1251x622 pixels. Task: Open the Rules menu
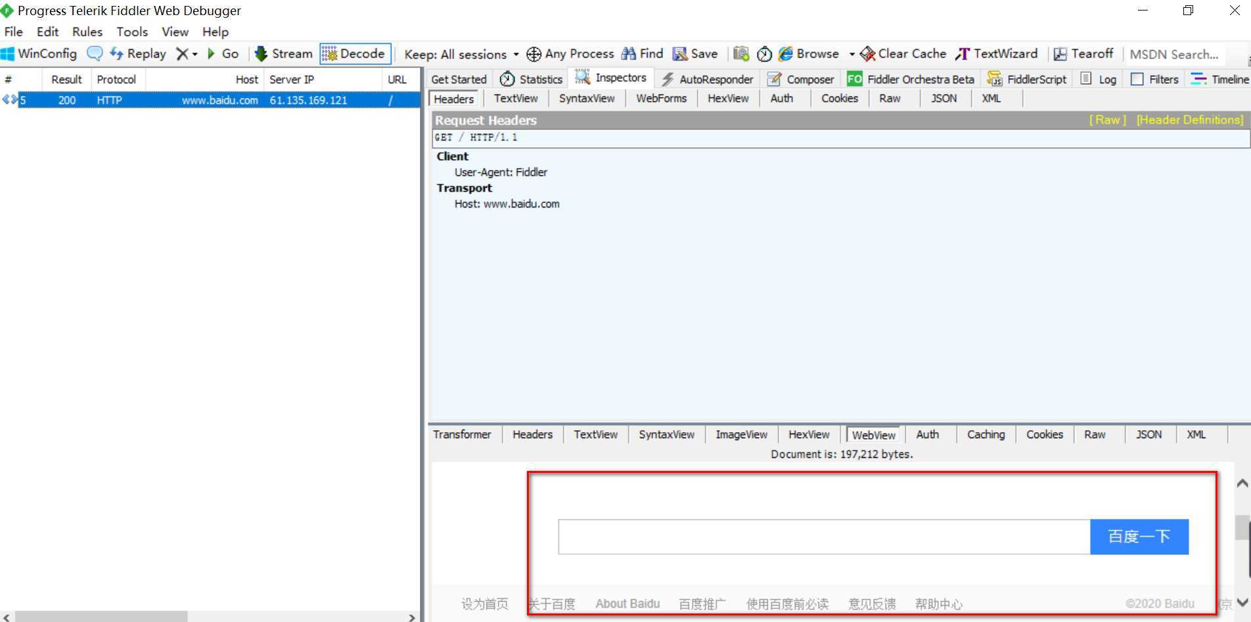tap(87, 32)
